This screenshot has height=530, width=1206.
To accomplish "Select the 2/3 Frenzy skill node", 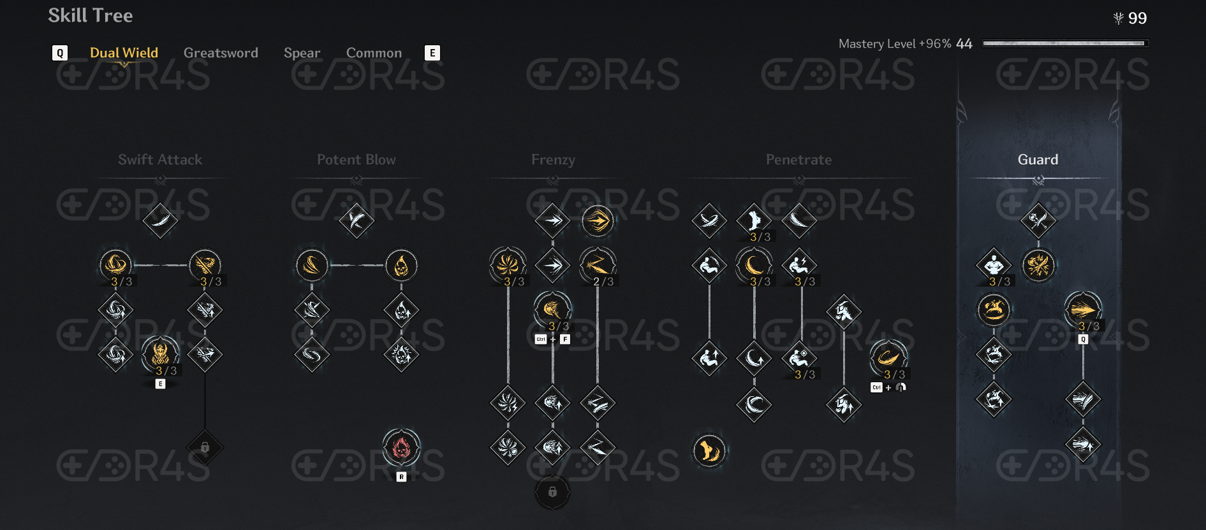I will tap(597, 265).
